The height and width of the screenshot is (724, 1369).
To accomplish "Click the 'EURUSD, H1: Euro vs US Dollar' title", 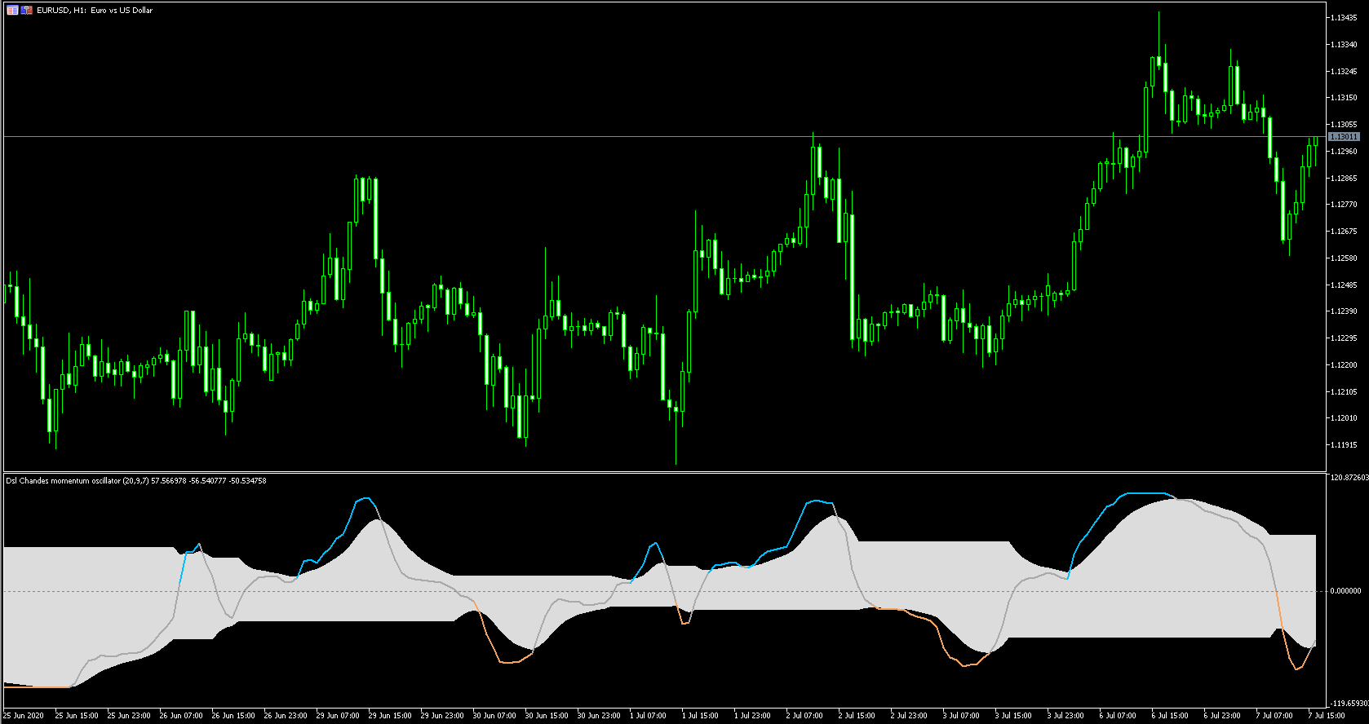I will click(95, 11).
